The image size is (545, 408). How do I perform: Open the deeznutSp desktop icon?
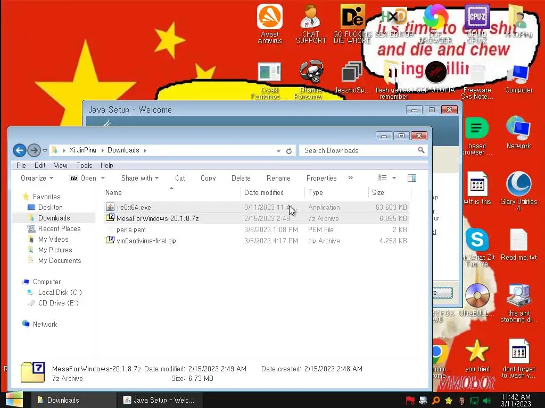coord(352,78)
